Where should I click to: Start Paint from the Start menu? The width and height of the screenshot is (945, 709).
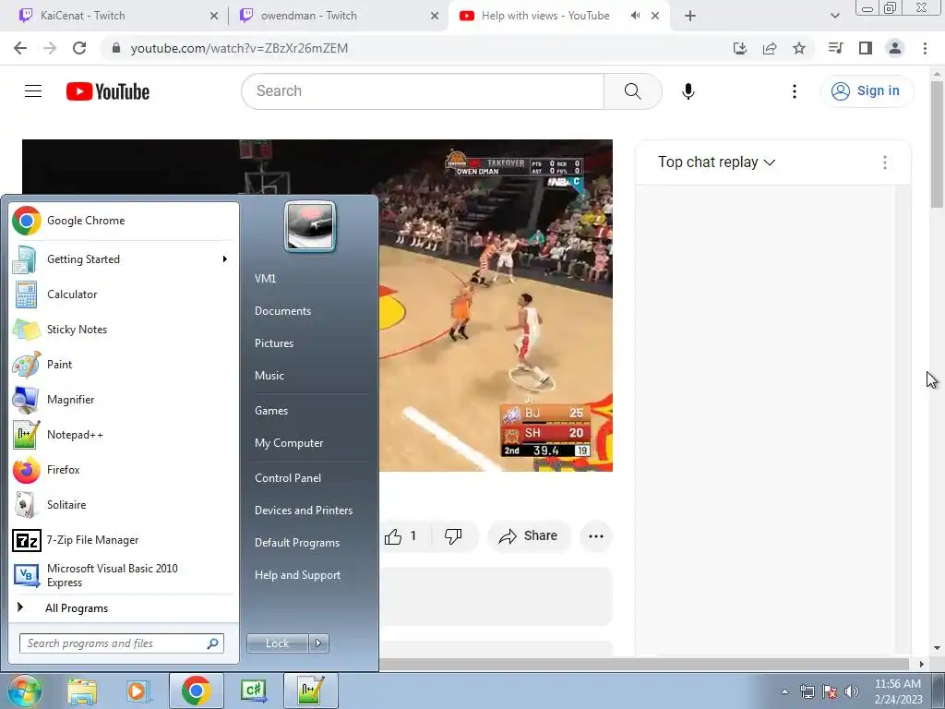(x=124, y=364)
